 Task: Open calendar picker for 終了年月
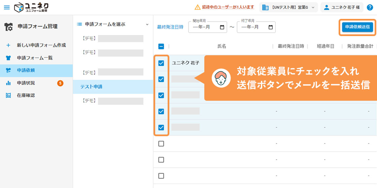click(x=271, y=27)
